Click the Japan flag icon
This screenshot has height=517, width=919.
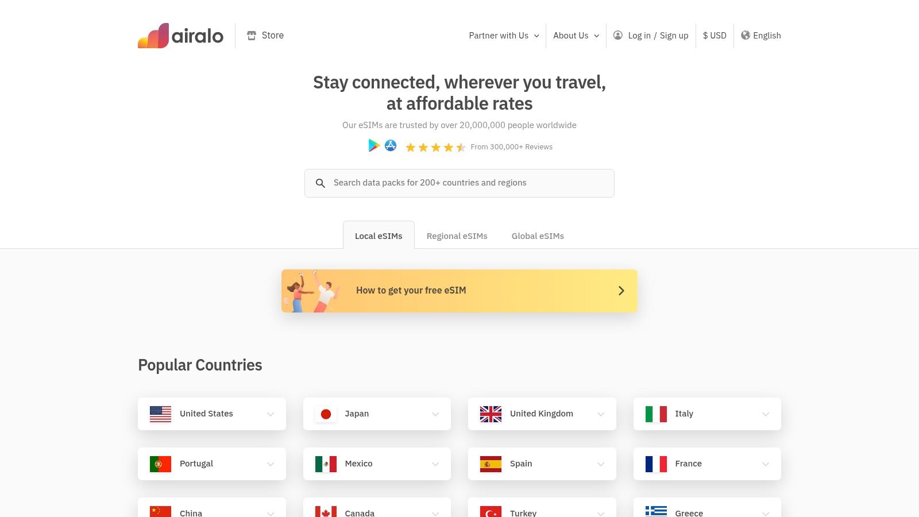pyautogui.click(x=326, y=414)
